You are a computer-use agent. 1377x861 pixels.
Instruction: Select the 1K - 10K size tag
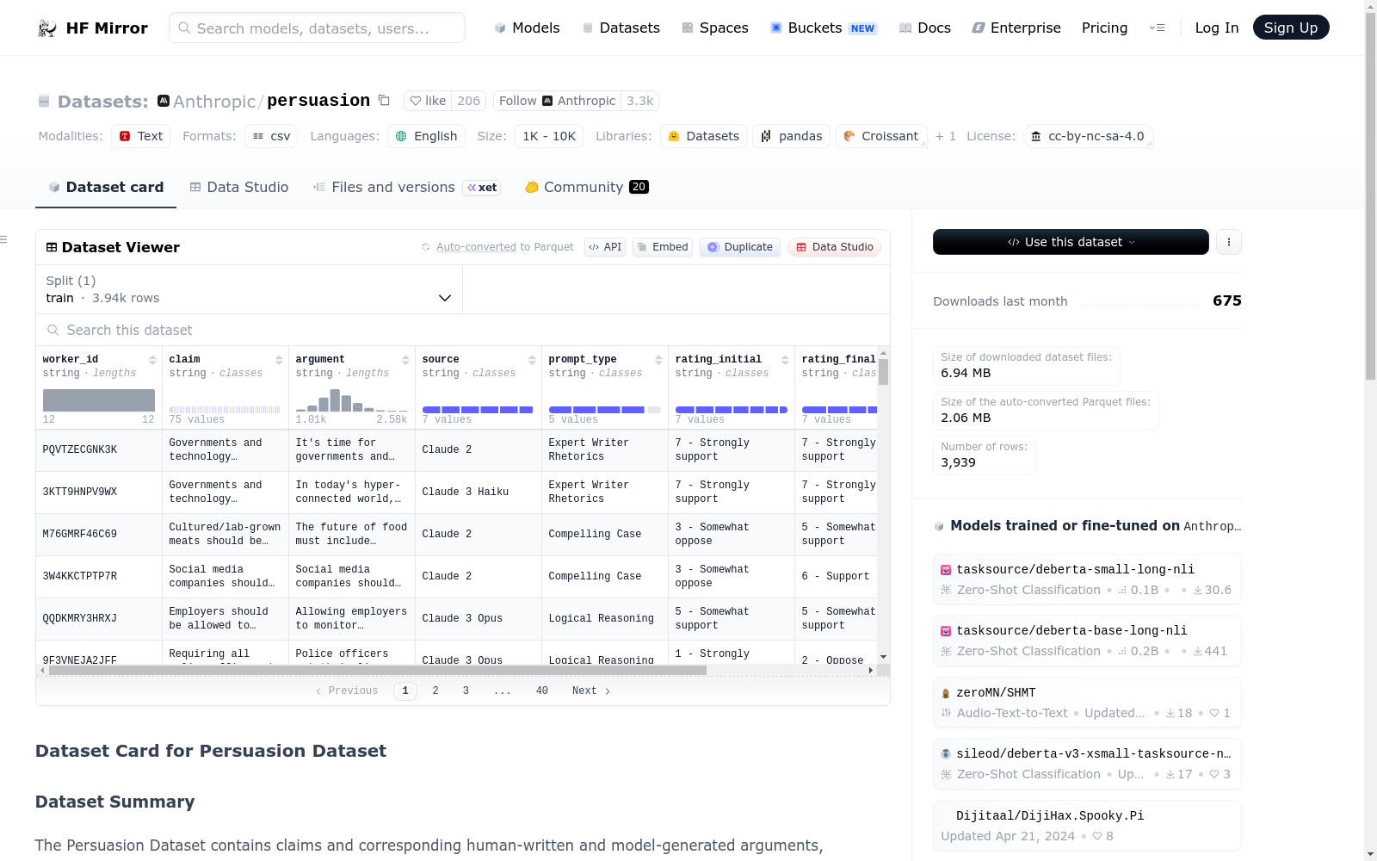click(549, 136)
